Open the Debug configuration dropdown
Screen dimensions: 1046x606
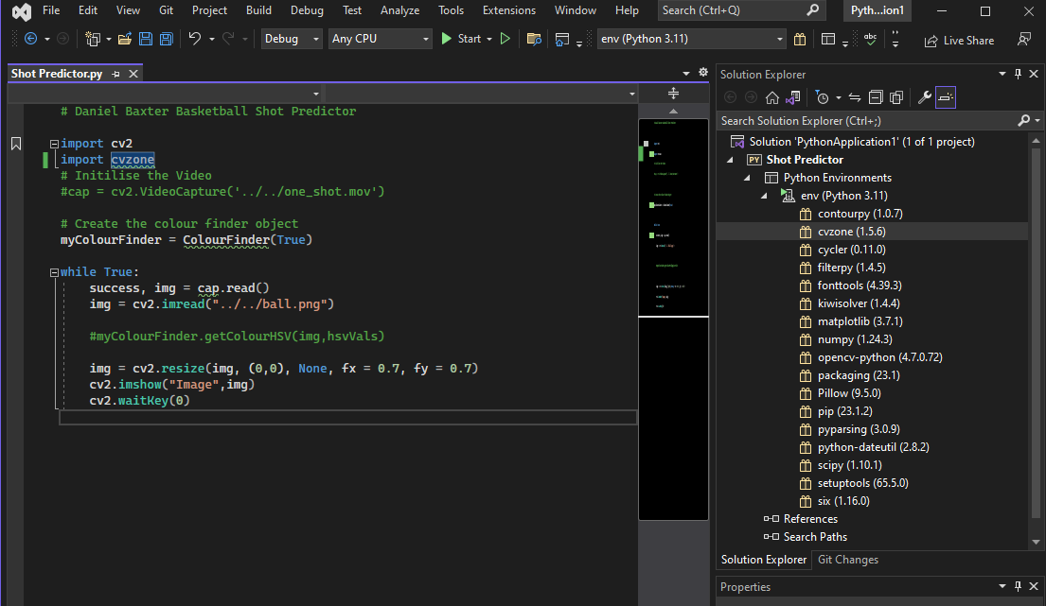pyautogui.click(x=292, y=39)
